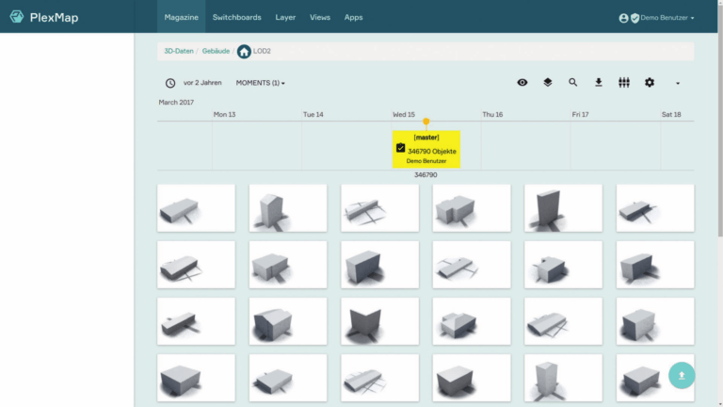Open search with the magnifier icon
The height and width of the screenshot is (407, 723).
click(573, 83)
